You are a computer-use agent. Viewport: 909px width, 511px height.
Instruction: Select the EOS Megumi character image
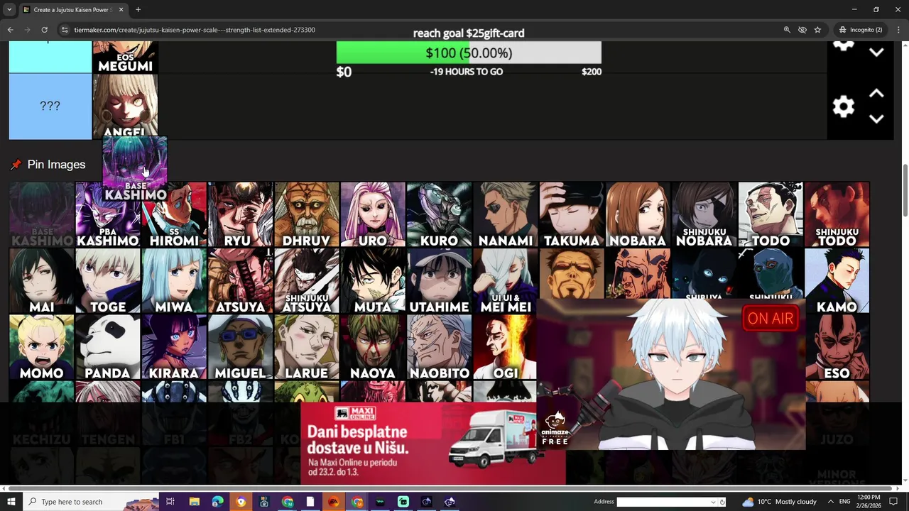[x=125, y=57]
